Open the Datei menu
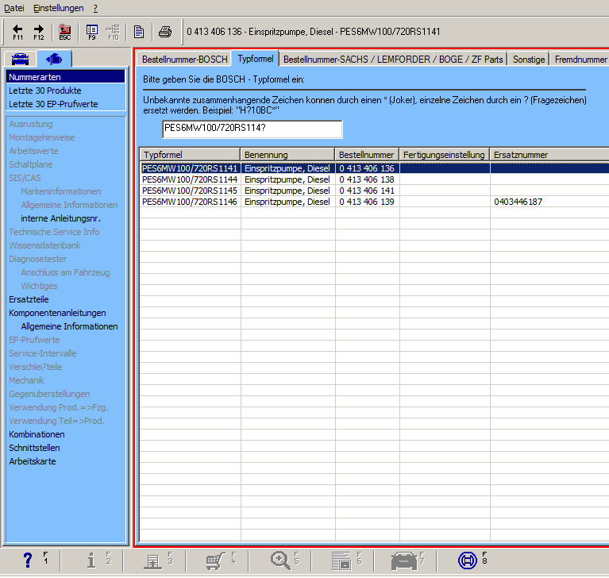Image resolution: width=609 pixels, height=578 pixels. click(x=14, y=8)
